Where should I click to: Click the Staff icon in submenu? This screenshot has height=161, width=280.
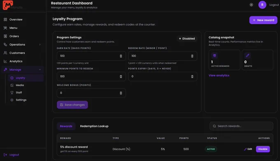pos(12,93)
